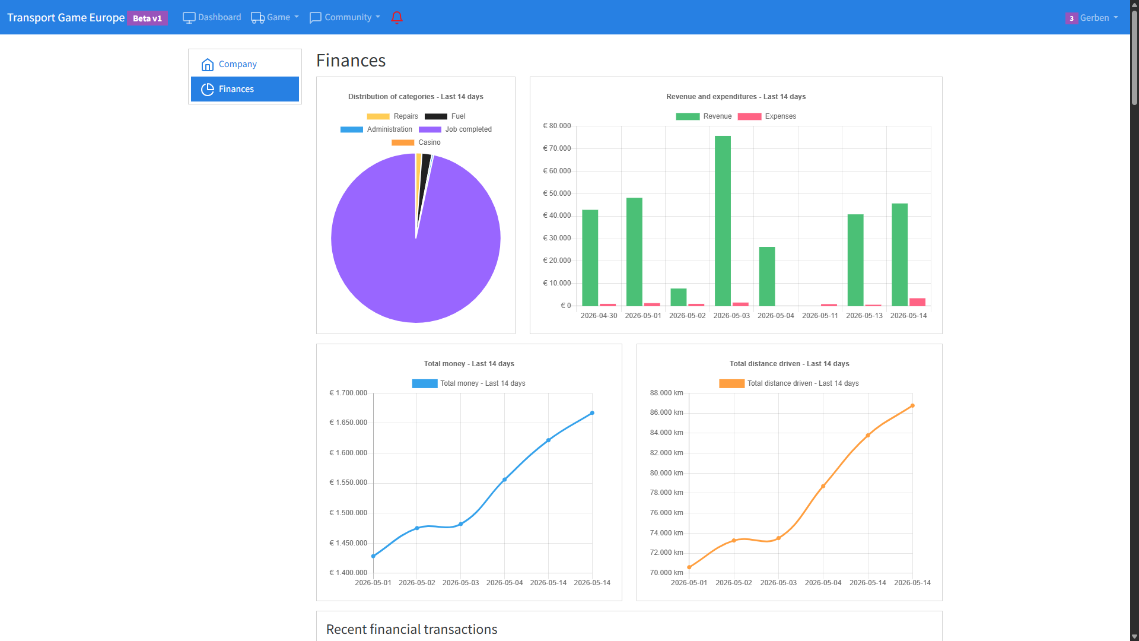Click the € 80.000 axis label
Screen dimensions: 1139x641
coord(557,126)
